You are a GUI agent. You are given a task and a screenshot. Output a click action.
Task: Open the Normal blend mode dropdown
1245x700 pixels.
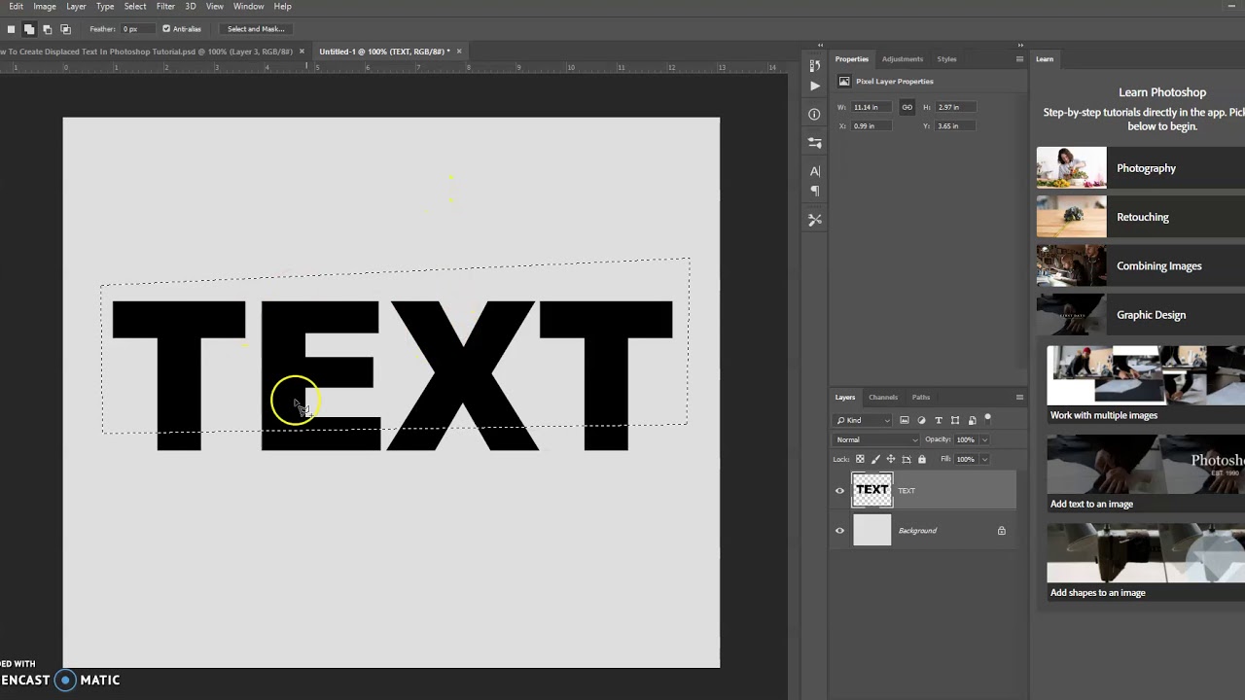pos(875,439)
